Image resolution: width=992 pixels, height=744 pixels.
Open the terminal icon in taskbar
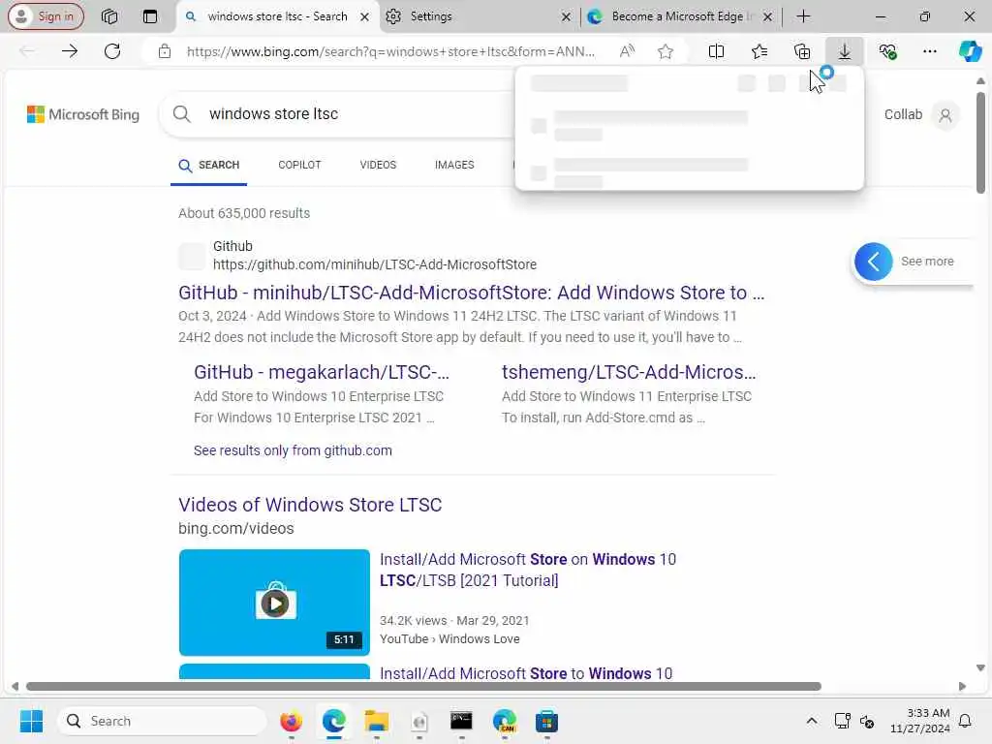click(x=461, y=721)
